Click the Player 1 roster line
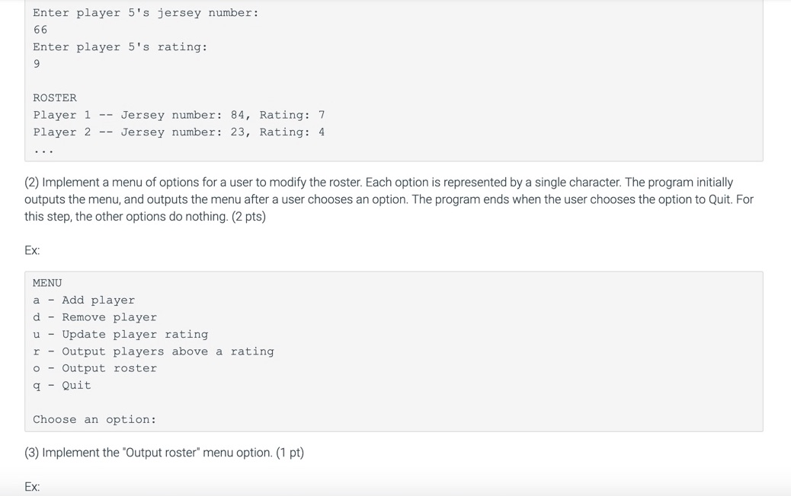This screenshot has height=496, width=791. pyautogui.click(x=179, y=115)
